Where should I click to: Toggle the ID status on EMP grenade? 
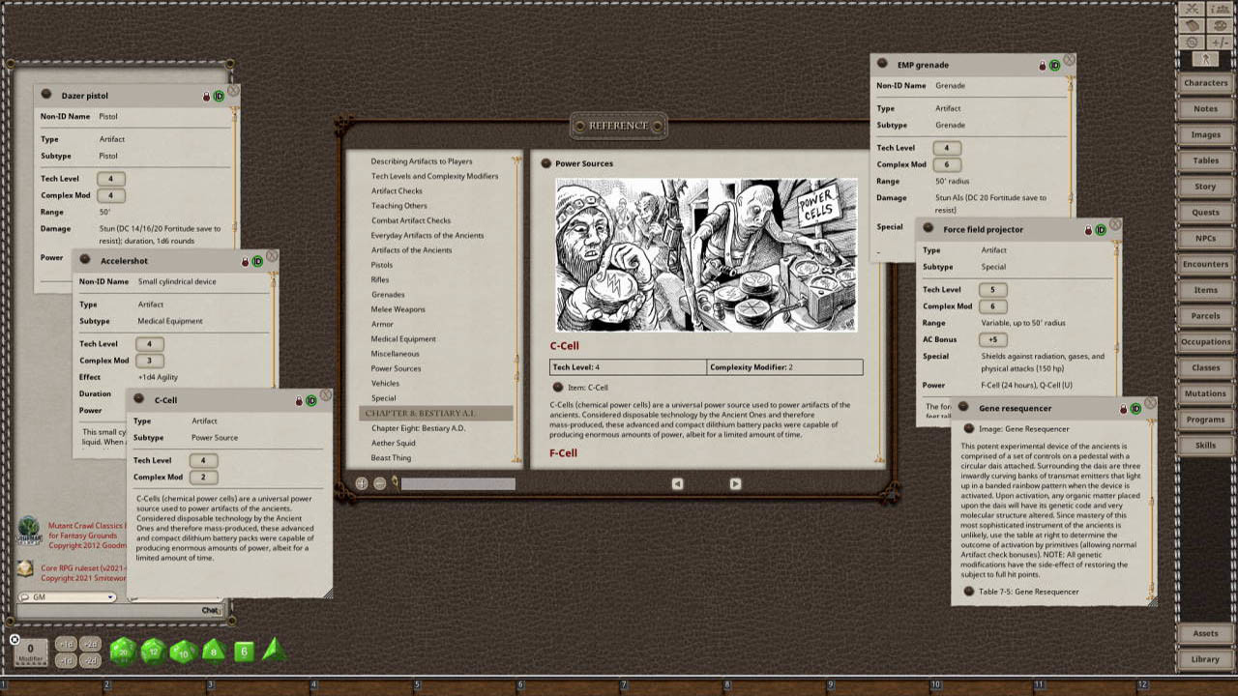[1054, 65]
